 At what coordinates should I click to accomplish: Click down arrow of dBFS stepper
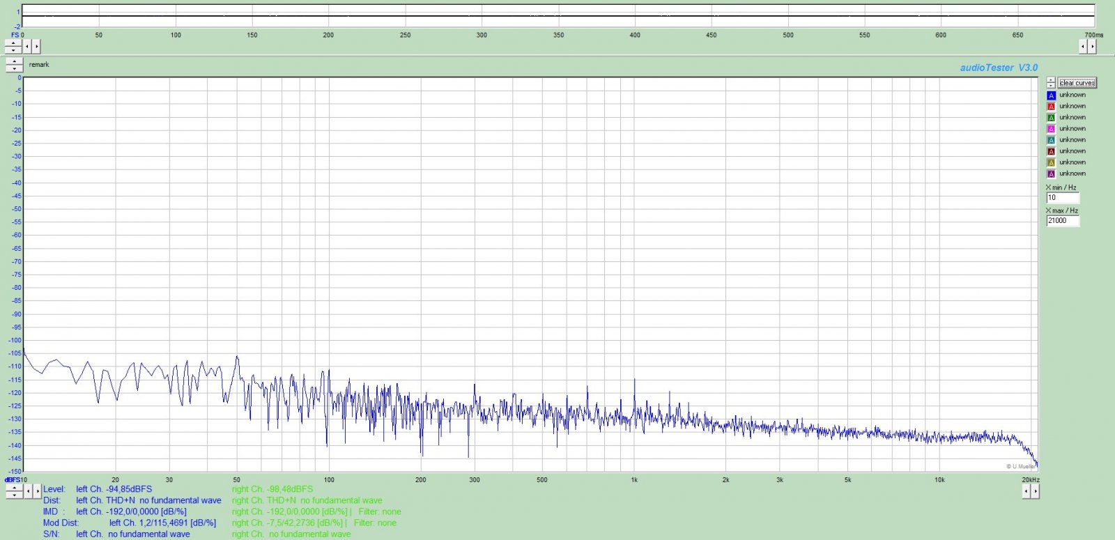coord(15,495)
